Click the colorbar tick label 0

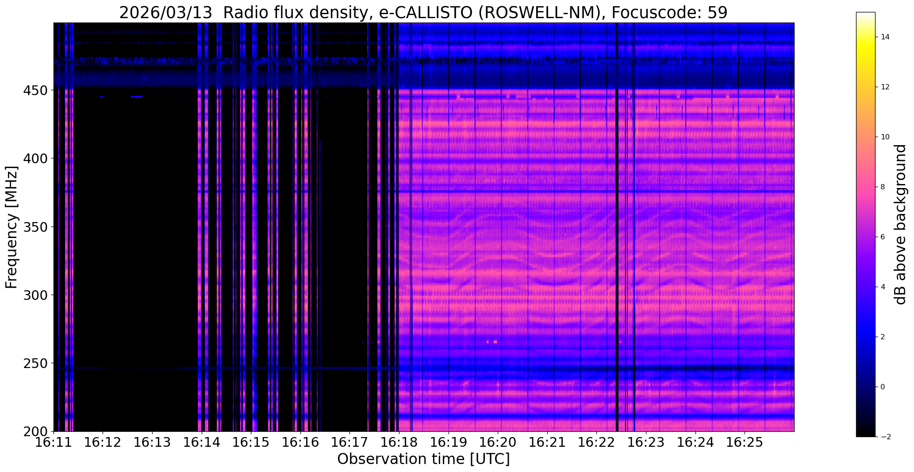click(x=883, y=387)
